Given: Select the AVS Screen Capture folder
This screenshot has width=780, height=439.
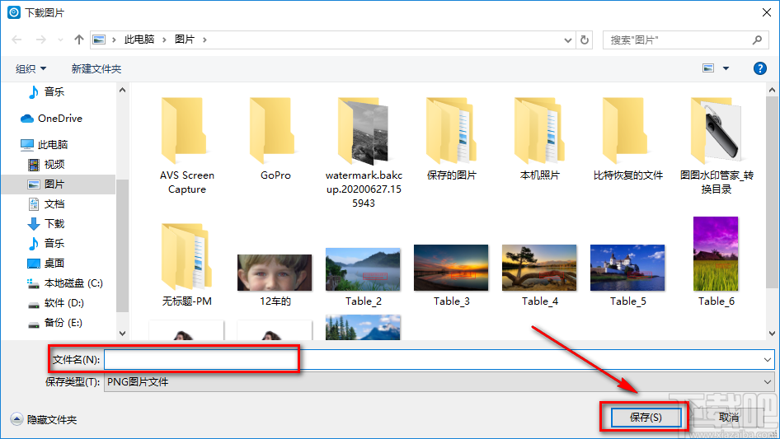Looking at the screenshot, I should click(x=186, y=146).
